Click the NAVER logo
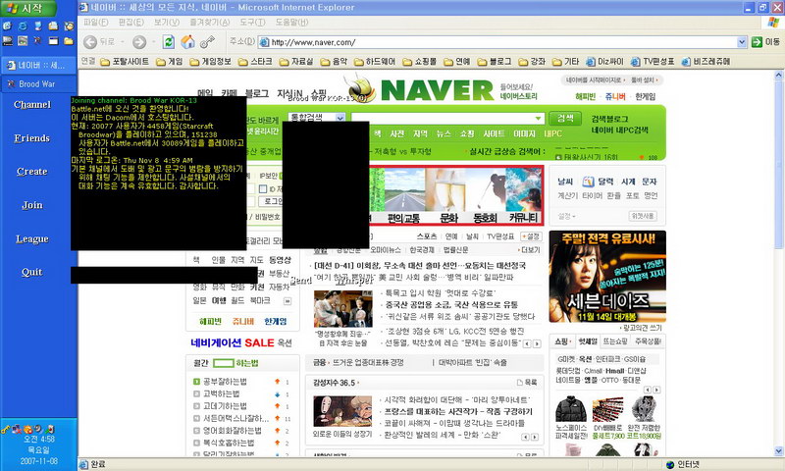 [437, 90]
